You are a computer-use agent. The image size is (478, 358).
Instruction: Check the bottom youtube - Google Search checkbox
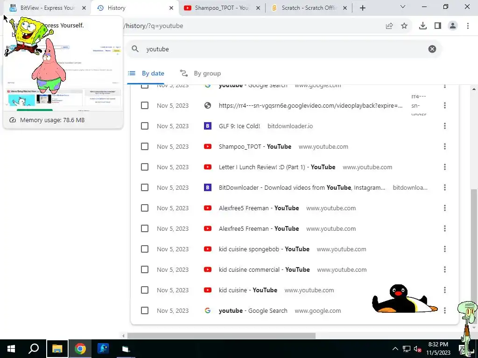(x=145, y=310)
